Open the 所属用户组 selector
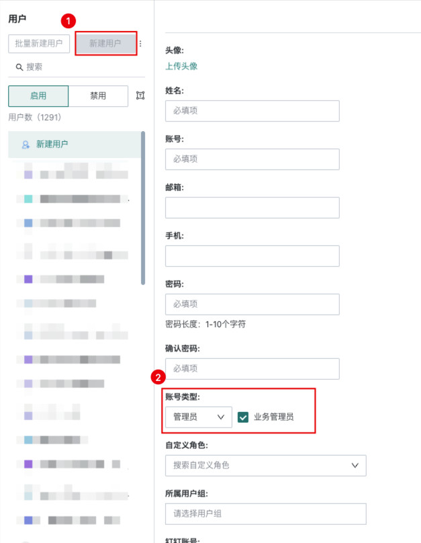Viewport: 421px width, 543px height. click(x=265, y=513)
